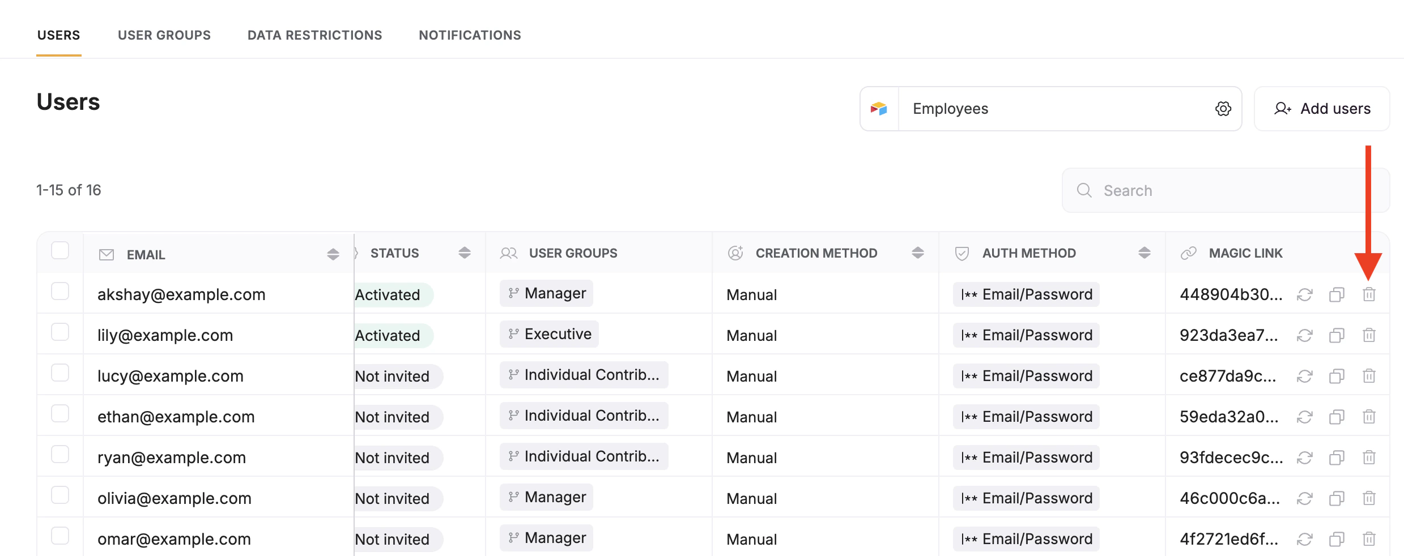Sort the table by Email column
This screenshot has height=556, width=1404.
(x=333, y=254)
